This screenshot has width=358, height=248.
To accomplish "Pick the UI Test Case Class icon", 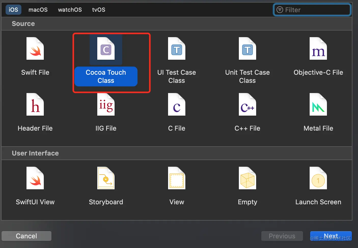I will click(x=177, y=49).
